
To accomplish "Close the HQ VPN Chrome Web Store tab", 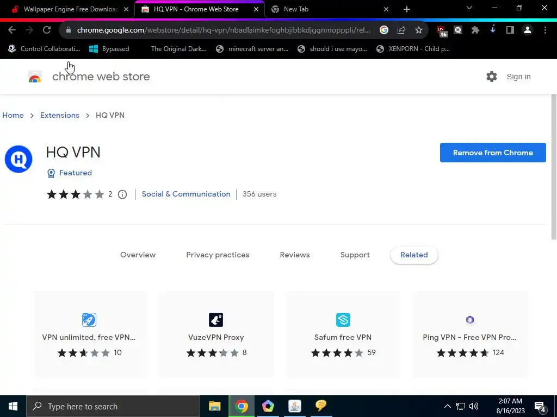I will point(256,9).
